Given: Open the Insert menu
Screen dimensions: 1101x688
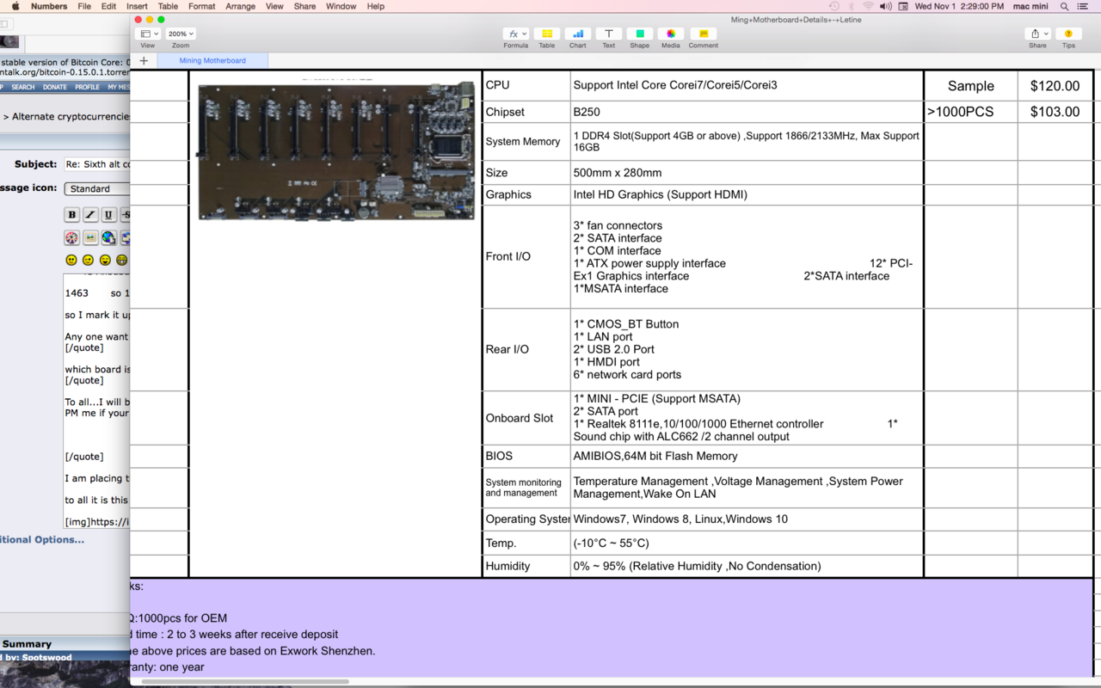Looking at the screenshot, I should pyautogui.click(x=137, y=6).
